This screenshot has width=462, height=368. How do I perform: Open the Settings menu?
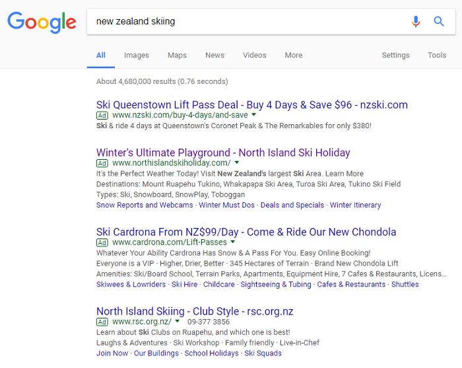click(x=396, y=55)
